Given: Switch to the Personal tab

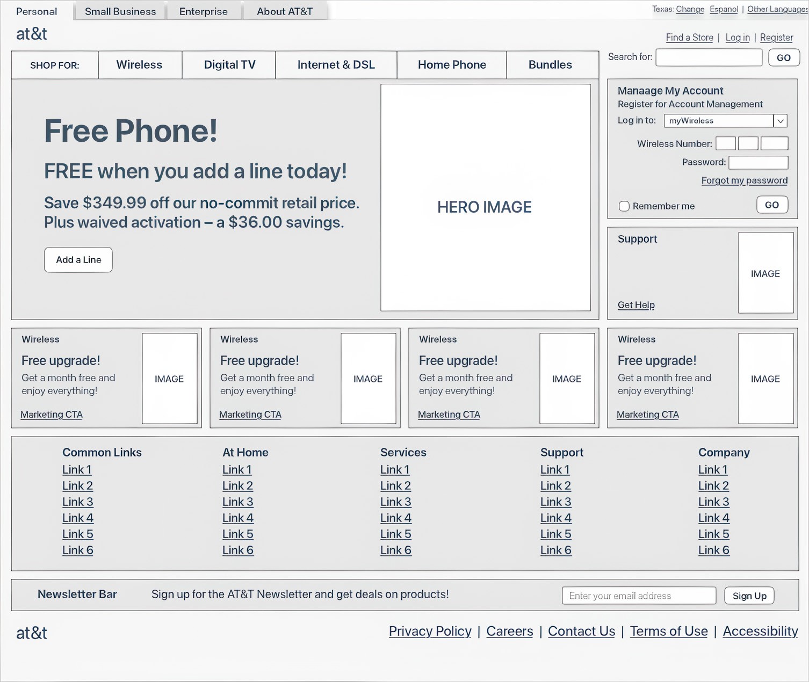Looking at the screenshot, I should 37,11.
